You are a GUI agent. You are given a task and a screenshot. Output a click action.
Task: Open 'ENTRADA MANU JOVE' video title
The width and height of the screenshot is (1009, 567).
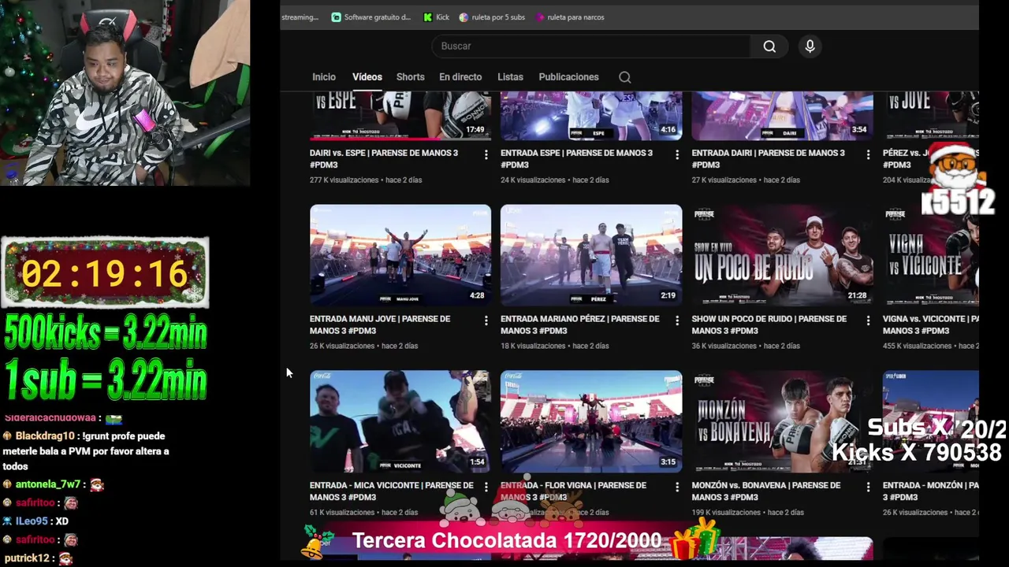380,325
